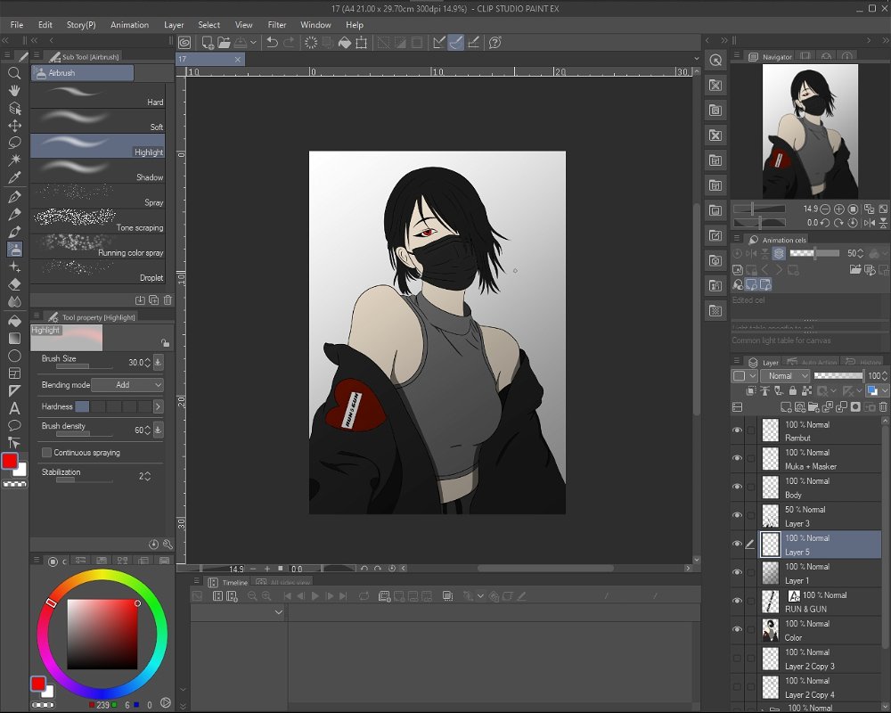
Task: Open the Animation menu
Action: (129, 25)
